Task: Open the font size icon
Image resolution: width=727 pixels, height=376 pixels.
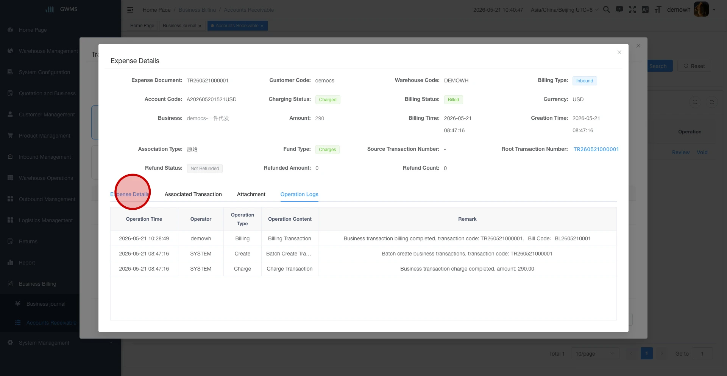Action: tap(658, 10)
